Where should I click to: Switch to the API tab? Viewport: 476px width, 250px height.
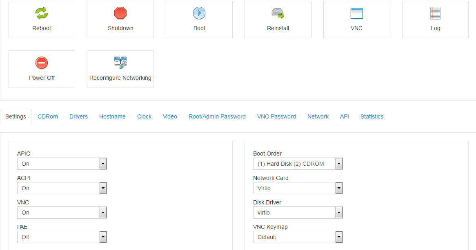345,116
